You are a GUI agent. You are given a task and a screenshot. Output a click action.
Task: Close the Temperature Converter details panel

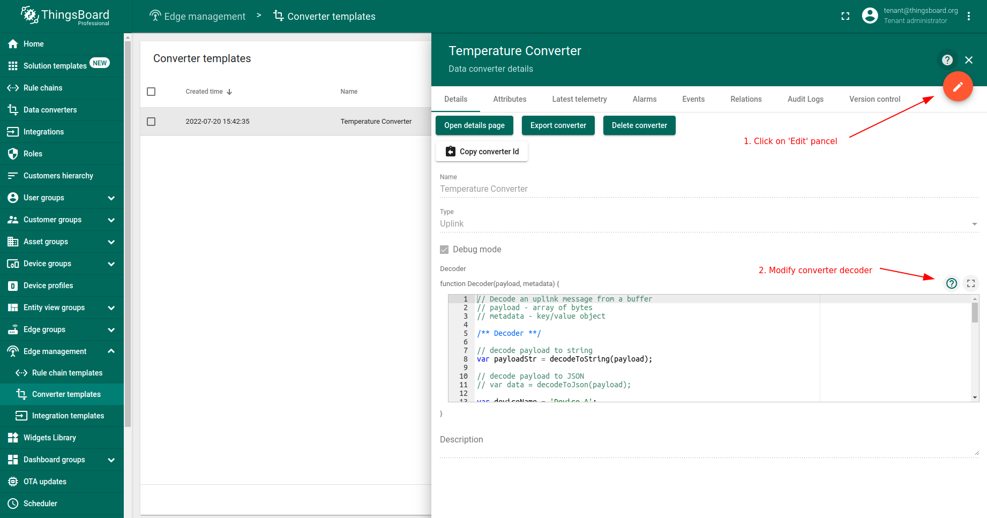[x=969, y=60]
